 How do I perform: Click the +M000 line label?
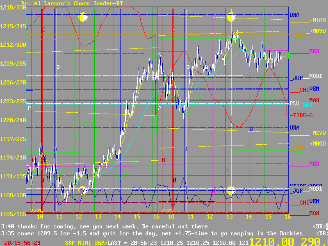317,143
